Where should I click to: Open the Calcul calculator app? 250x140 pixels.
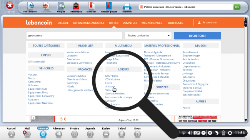coord(122,132)
